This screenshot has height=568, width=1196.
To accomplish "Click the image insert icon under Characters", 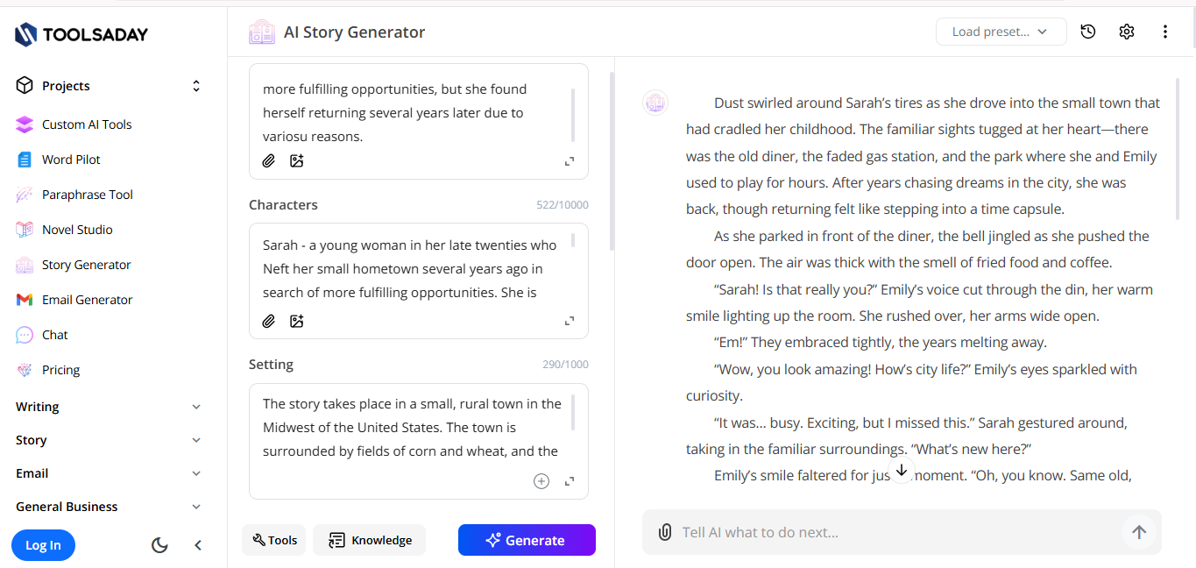I will 296,321.
